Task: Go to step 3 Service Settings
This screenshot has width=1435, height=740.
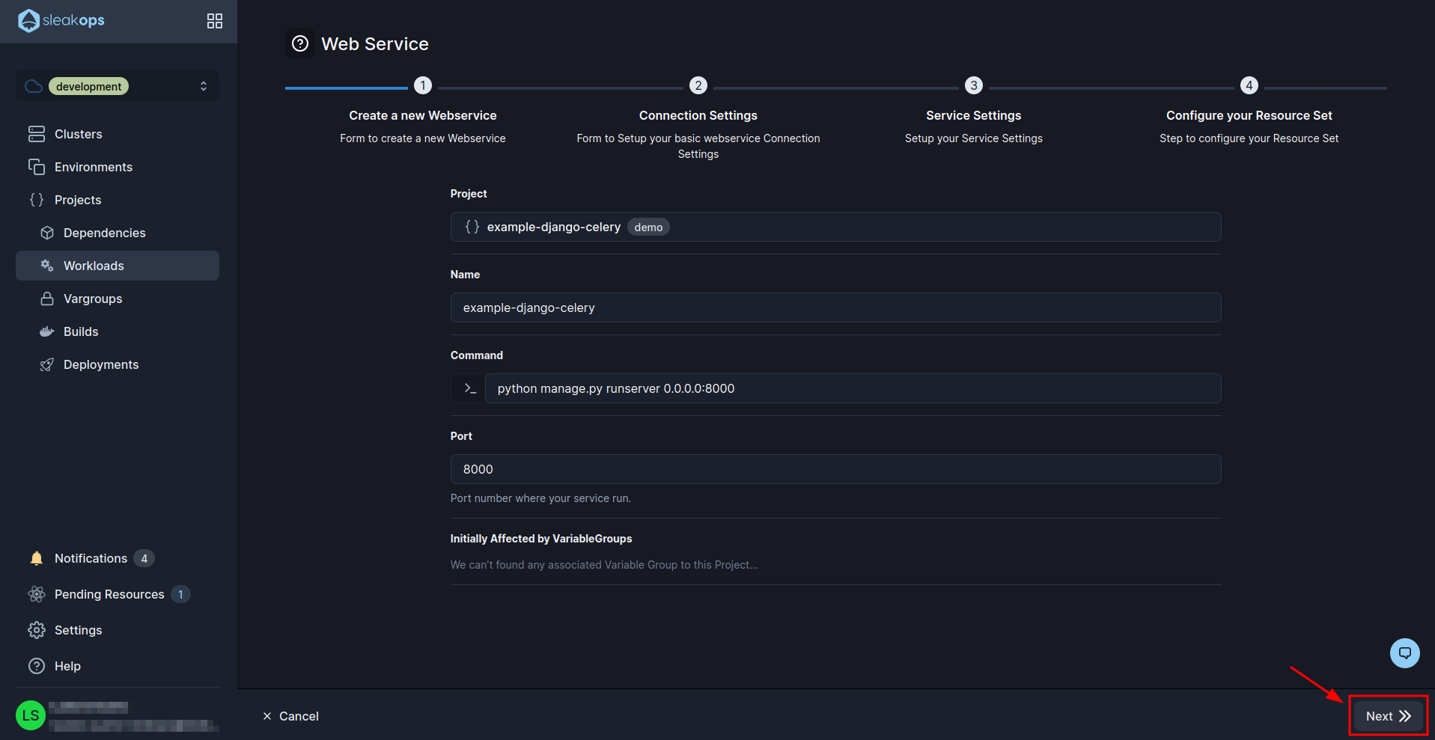Action: tap(974, 85)
